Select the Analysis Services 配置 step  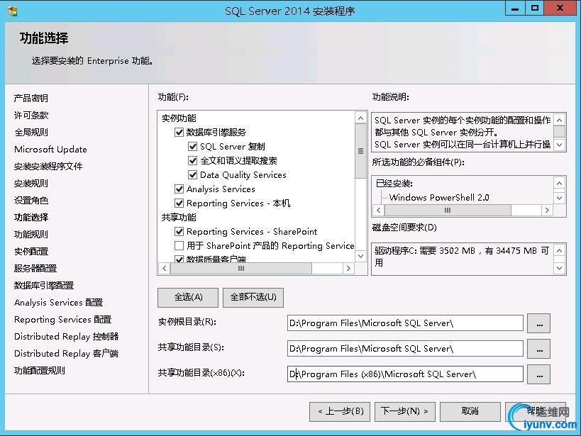coord(59,303)
